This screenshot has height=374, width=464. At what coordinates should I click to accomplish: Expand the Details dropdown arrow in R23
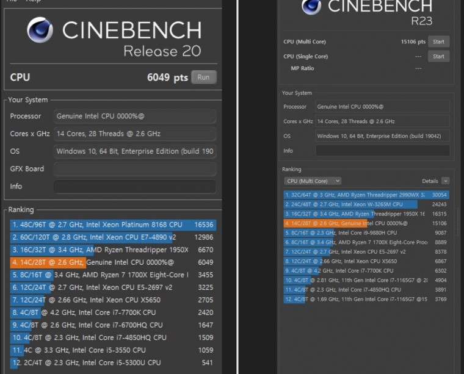pos(445,181)
